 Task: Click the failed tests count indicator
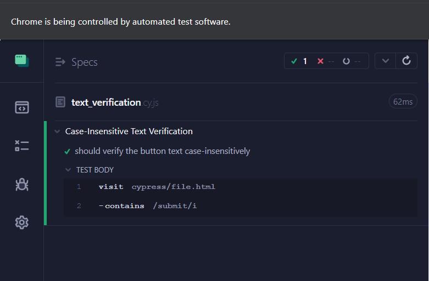click(326, 61)
